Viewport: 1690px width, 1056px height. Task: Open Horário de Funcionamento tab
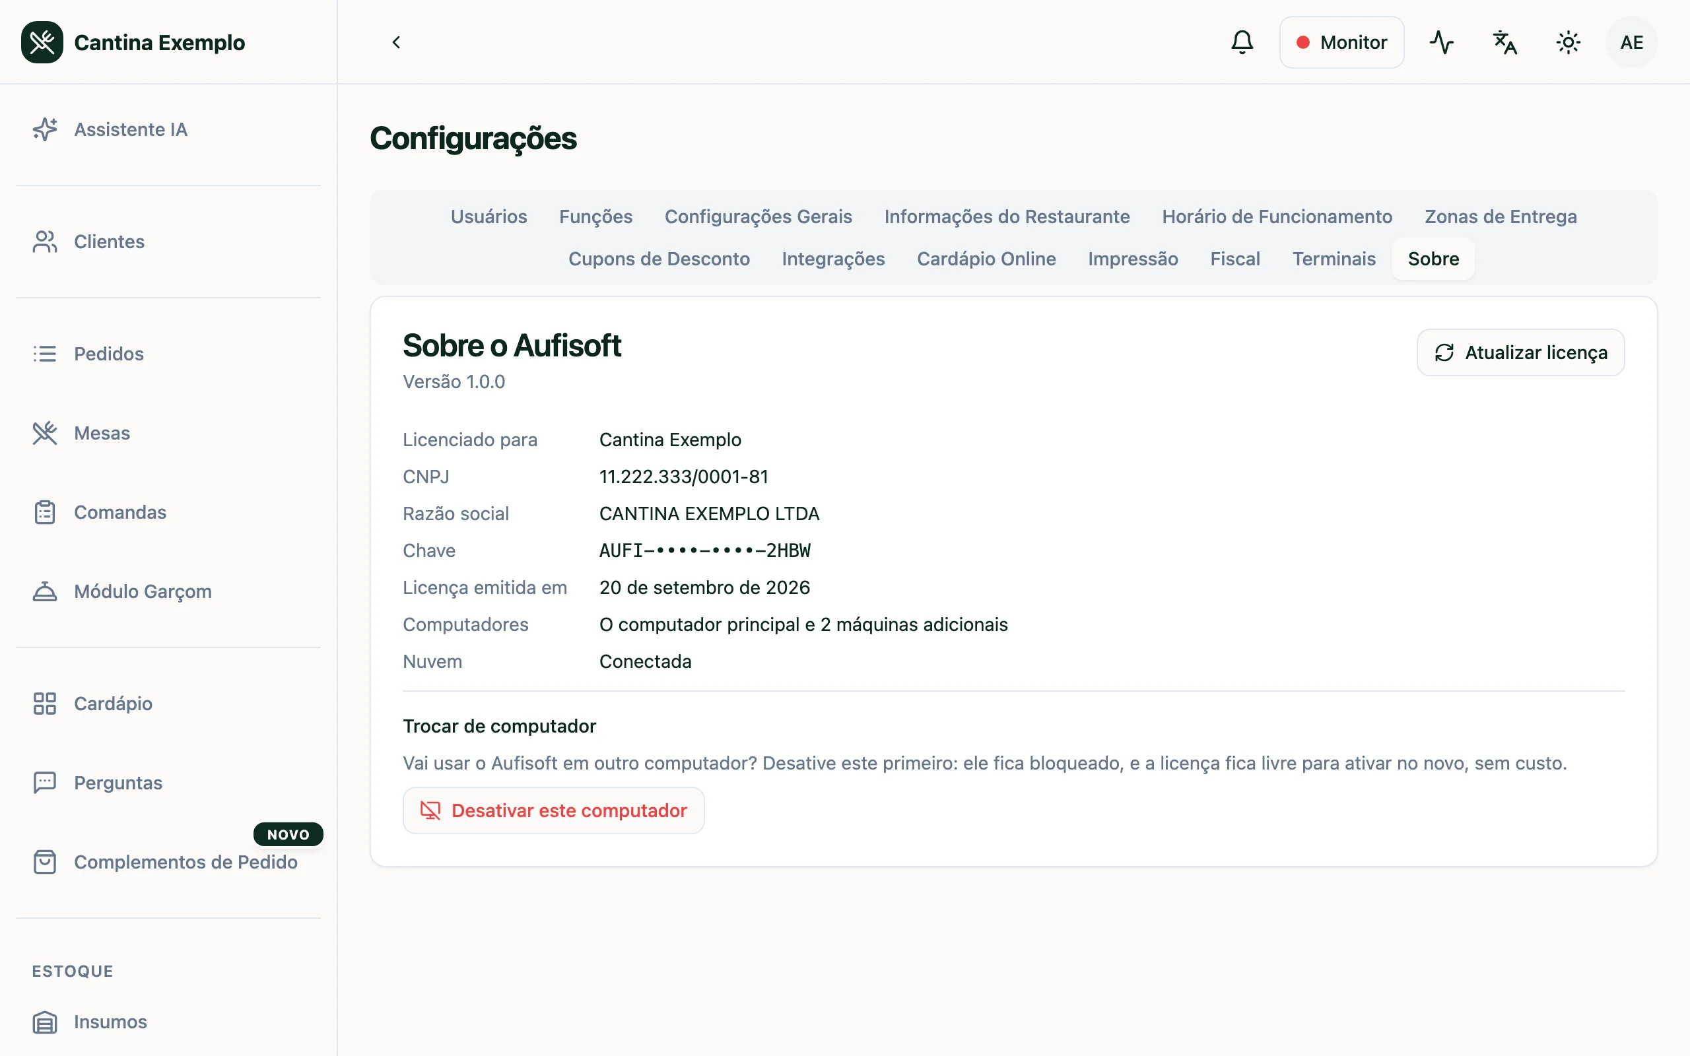tap(1277, 216)
